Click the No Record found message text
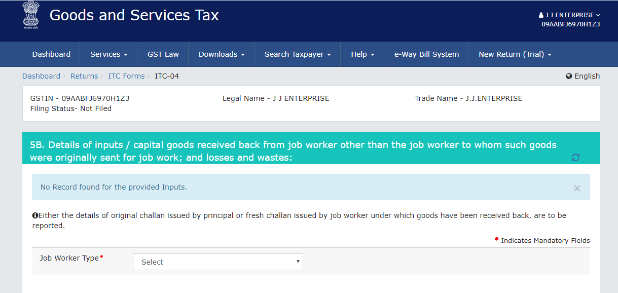 [x=114, y=187]
